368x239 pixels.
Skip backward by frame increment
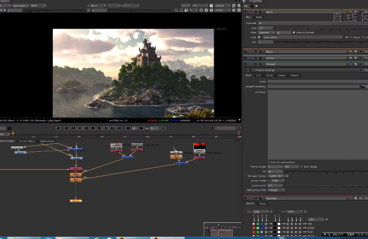pyautogui.click(x=128, y=128)
